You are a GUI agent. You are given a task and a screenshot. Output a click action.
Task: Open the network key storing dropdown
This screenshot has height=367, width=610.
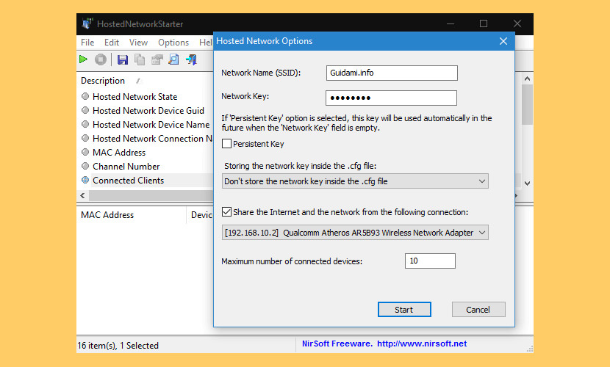coord(355,181)
